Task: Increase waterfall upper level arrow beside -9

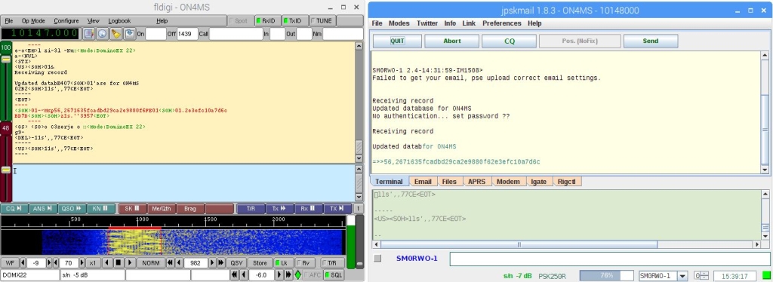Action: pos(49,263)
